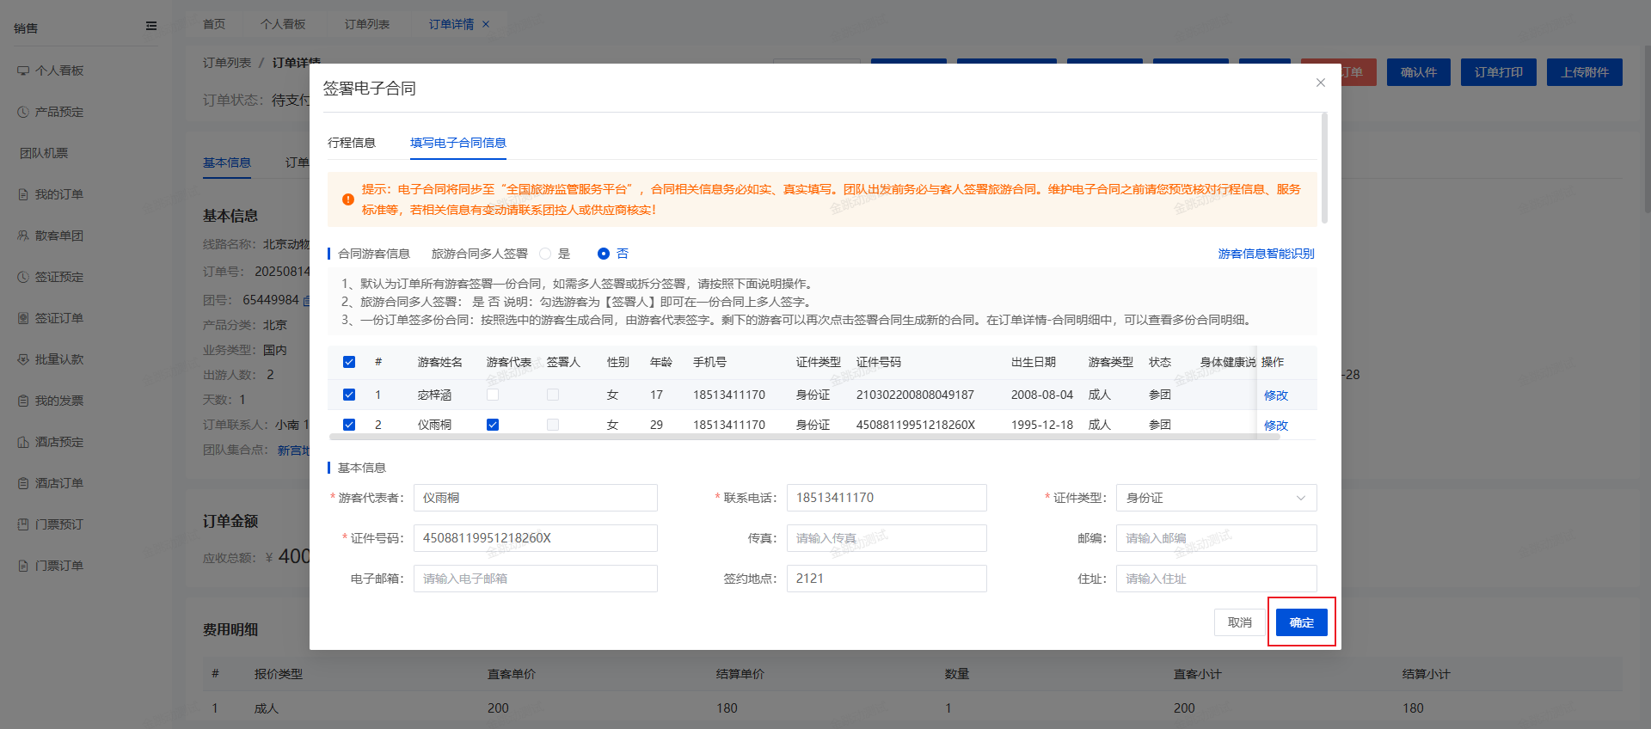The image size is (1651, 729).
Task: Click the 散客单团 people icon
Action: pos(23,236)
